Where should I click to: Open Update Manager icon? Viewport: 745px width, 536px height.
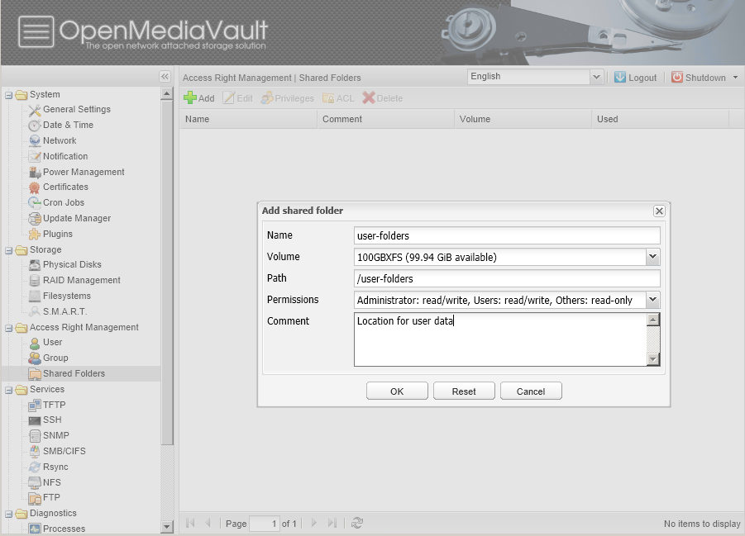click(35, 218)
